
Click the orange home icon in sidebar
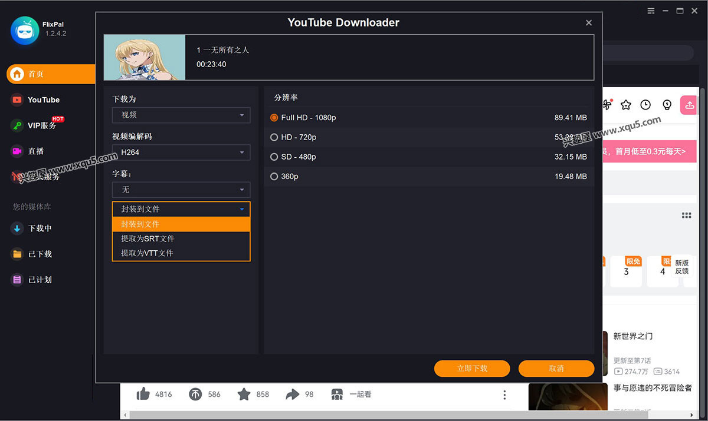coord(17,74)
